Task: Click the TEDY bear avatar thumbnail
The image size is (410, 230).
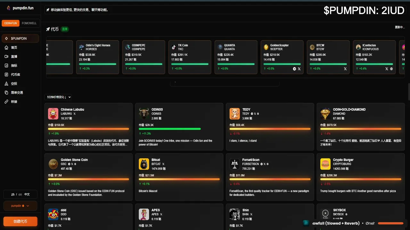Action: tap(235, 114)
